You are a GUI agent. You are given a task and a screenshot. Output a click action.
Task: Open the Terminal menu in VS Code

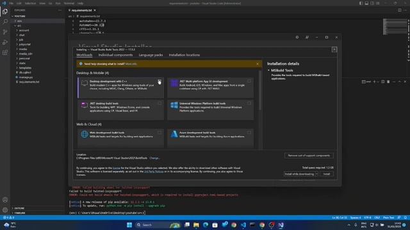tap(69, 3)
